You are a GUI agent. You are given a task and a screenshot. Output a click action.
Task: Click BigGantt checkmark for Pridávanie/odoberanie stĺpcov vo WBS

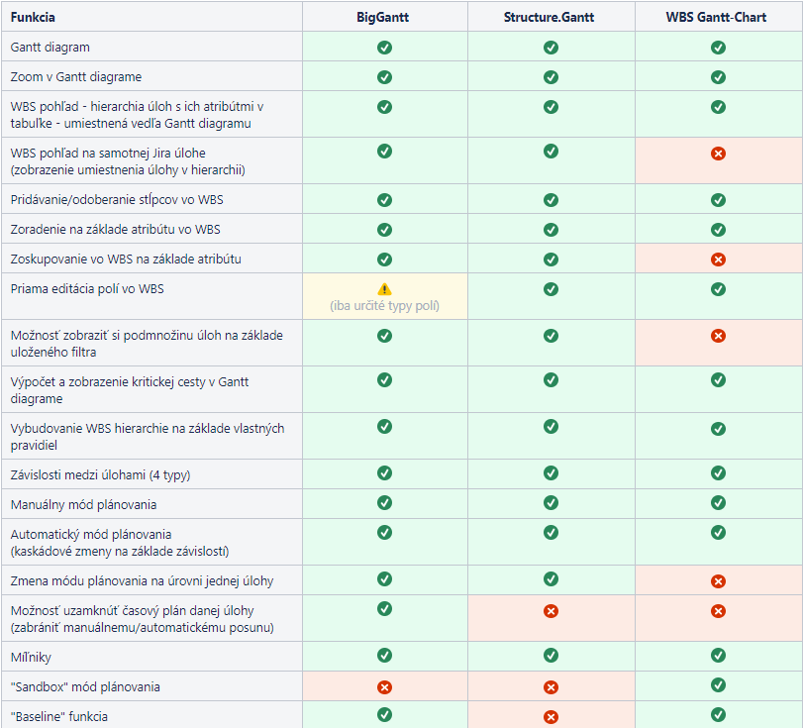coord(384,200)
